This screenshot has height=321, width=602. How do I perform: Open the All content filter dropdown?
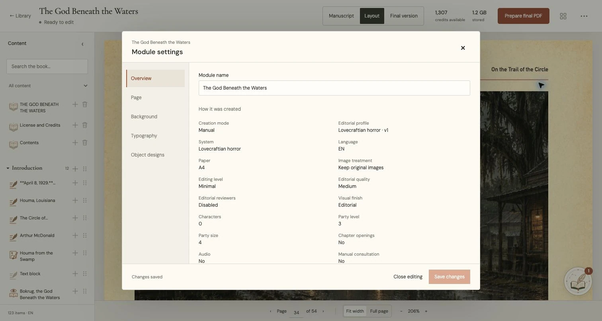coord(48,86)
